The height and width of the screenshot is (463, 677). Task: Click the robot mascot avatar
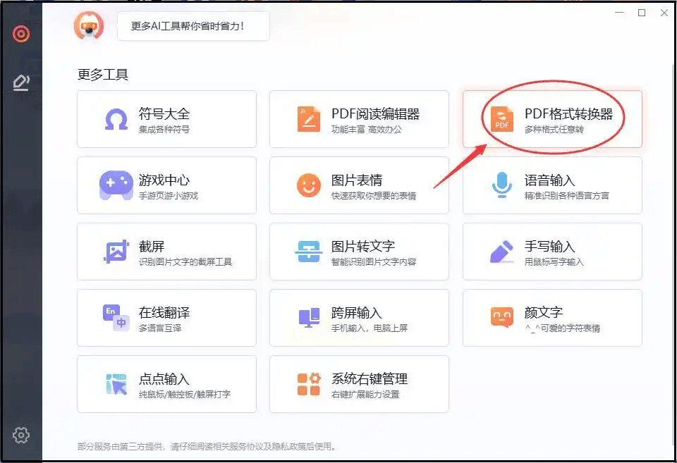coord(89,26)
